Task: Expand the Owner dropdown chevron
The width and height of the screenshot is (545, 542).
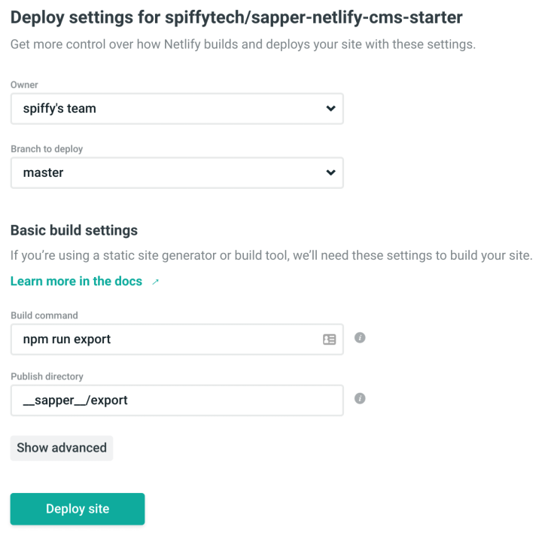Action: (x=330, y=108)
